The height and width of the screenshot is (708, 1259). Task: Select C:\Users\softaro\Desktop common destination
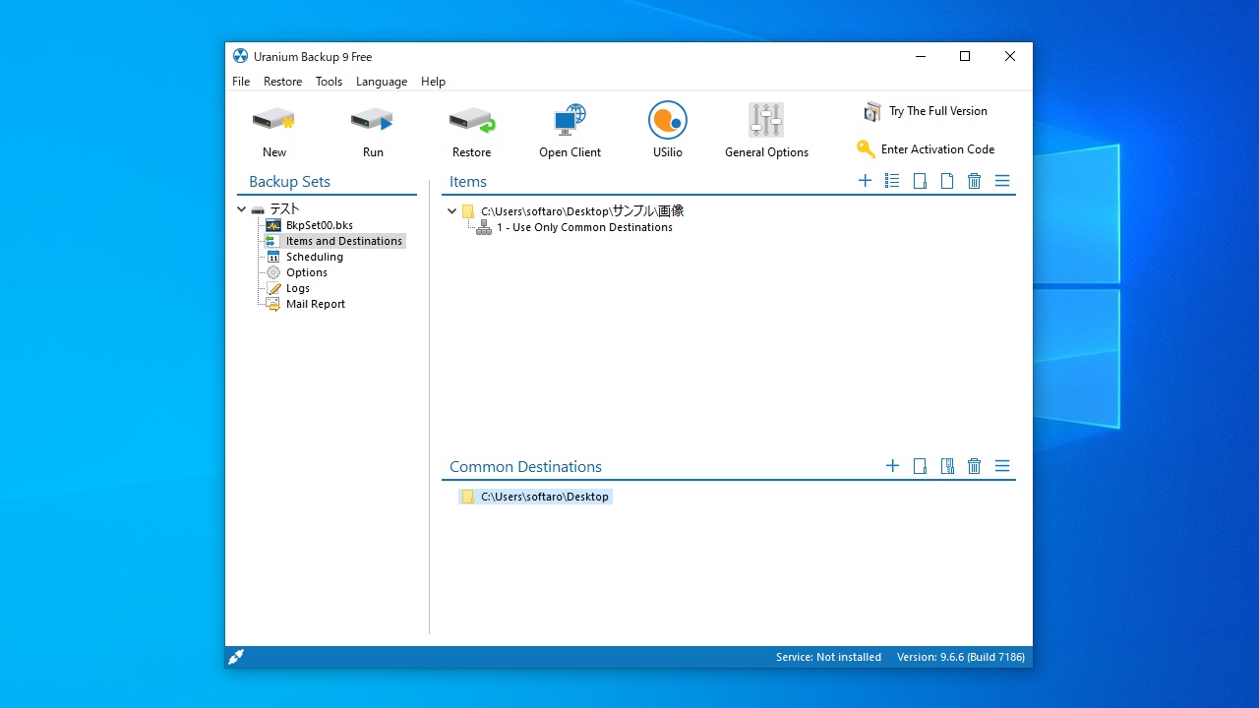click(x=545, y=497)
